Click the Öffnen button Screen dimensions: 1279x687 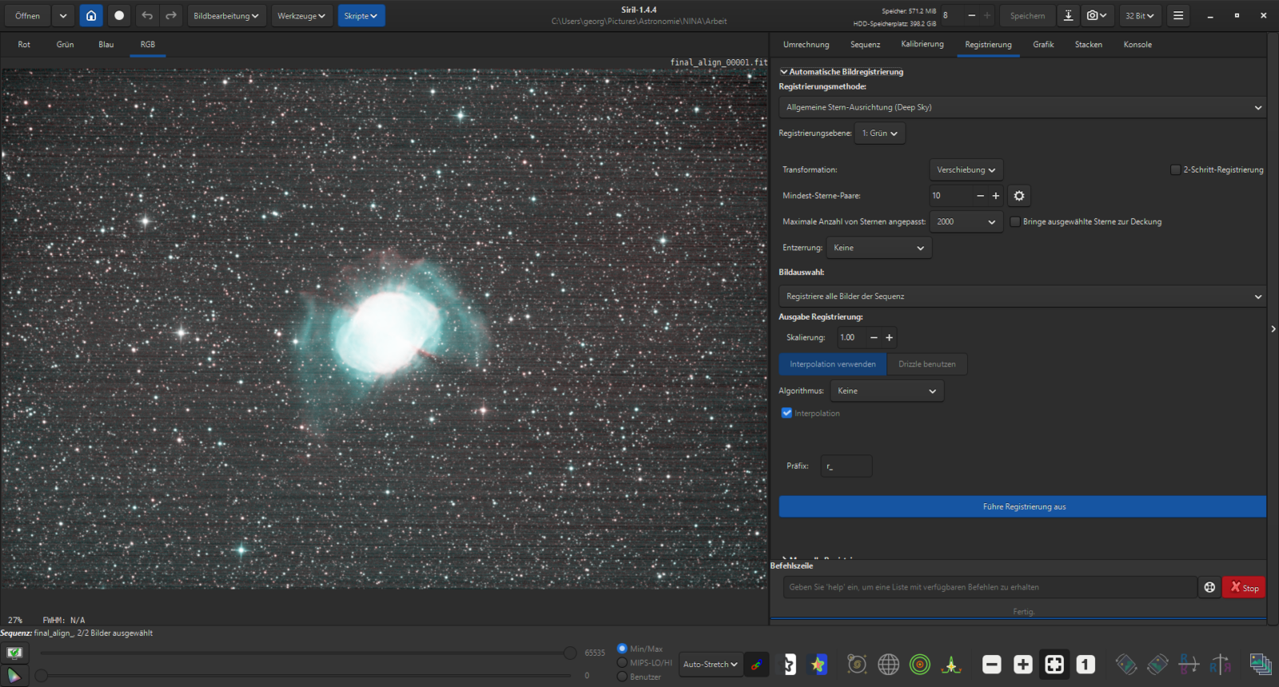coord(27,16)
